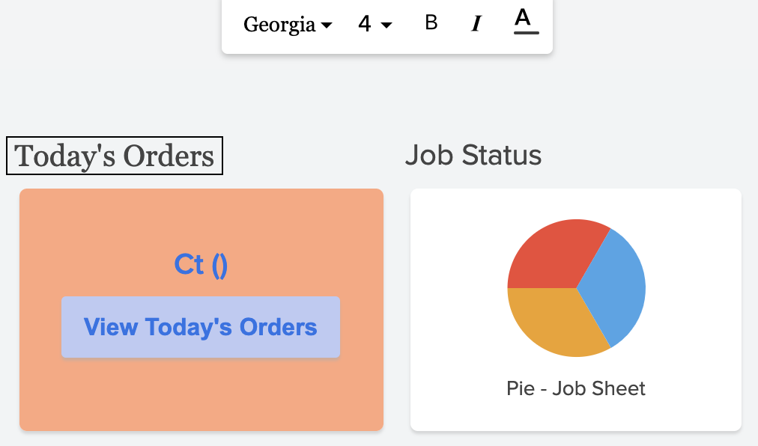Click caret arrow beside Georgia

click(x=327, y=26)
